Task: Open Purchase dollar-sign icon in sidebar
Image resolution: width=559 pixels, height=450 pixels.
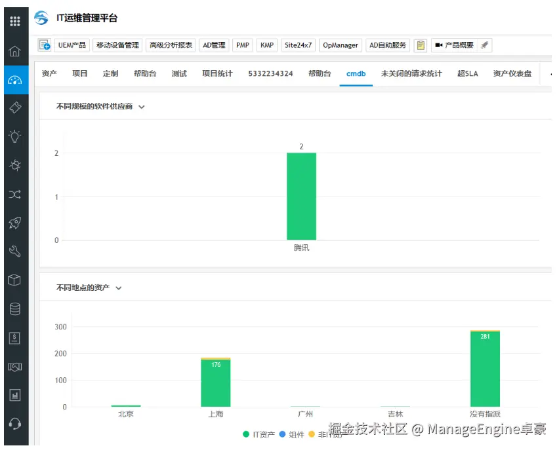Action: click(x=14, y=338)
